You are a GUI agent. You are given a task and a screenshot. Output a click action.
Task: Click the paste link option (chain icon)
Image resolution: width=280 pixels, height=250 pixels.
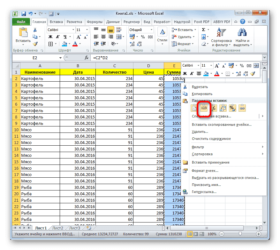point(242,108)
